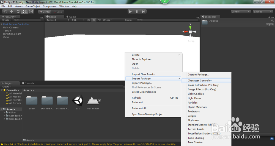Select the Hand tool

[x=5, y=12]
